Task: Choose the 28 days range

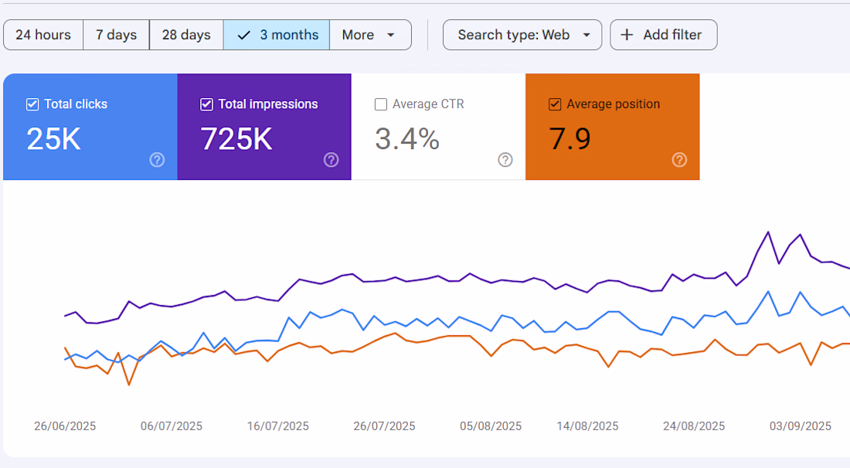Action: (186, 35)
